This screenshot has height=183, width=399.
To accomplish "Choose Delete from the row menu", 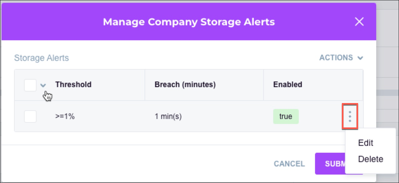I will 371,159.
